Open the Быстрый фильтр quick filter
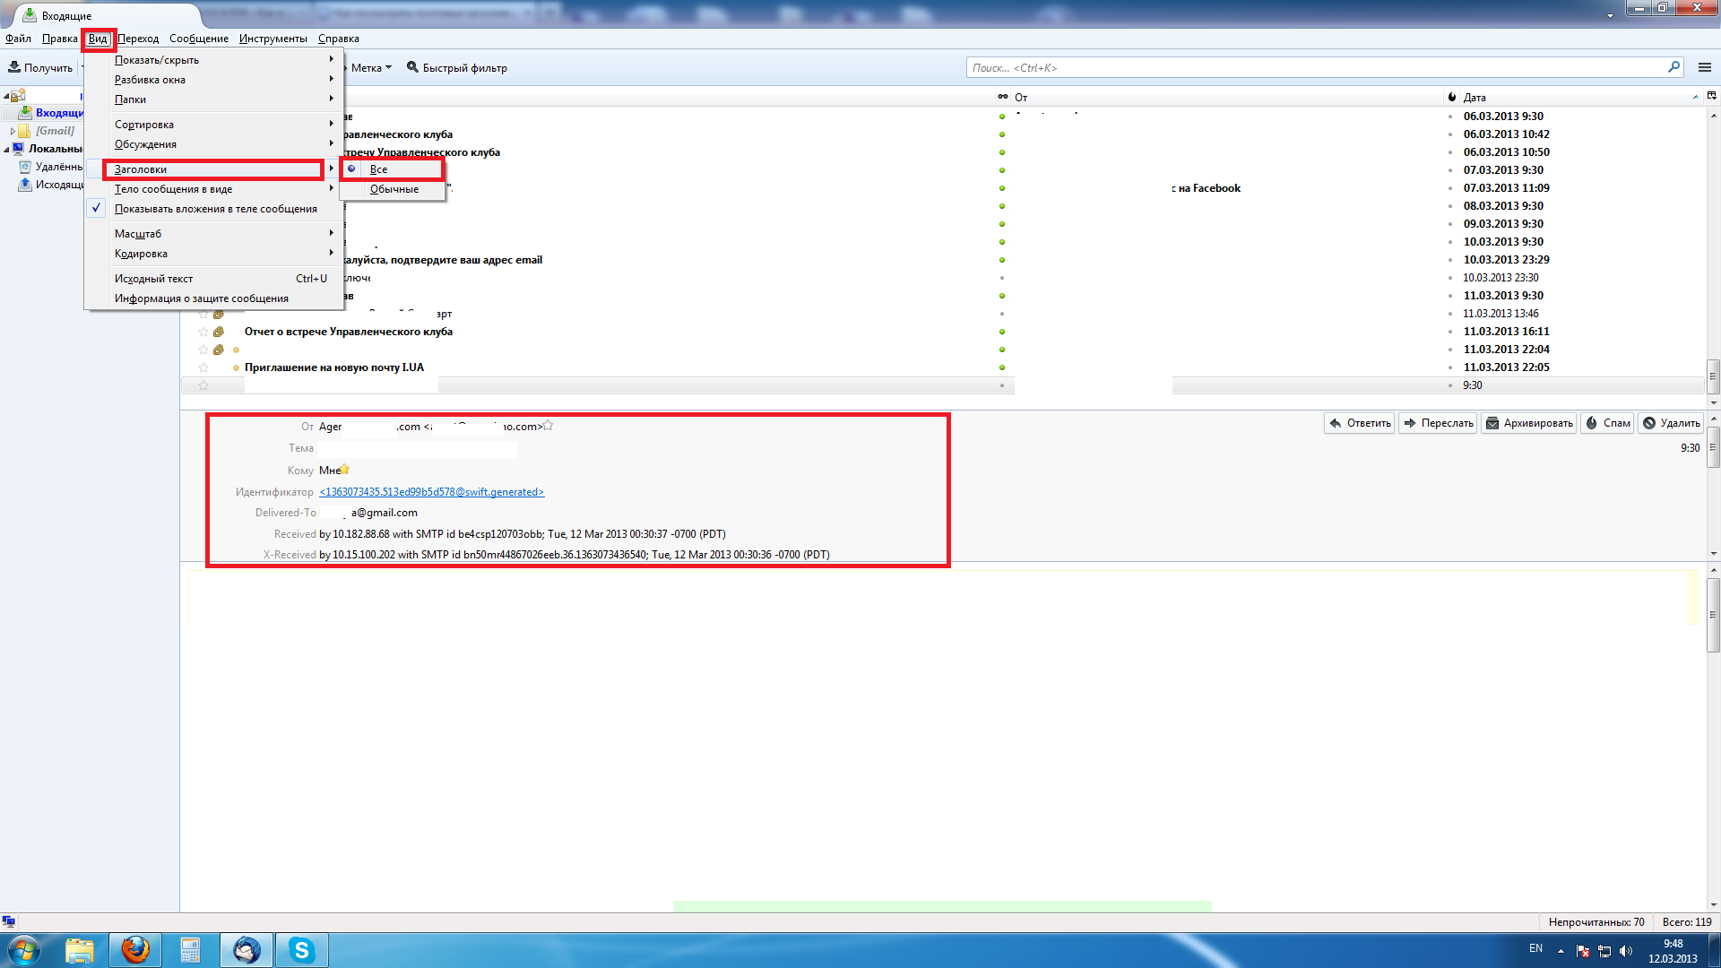This screenshot has width=1721, height=968. 456,67
